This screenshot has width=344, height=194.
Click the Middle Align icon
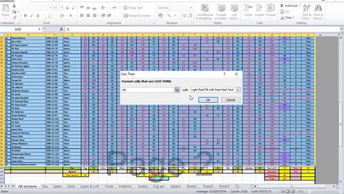(x=88, y=8)
